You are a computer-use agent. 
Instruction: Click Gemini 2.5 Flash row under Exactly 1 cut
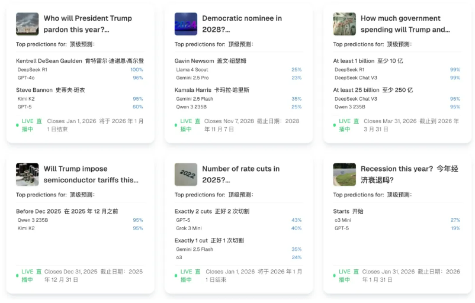point(239,249)
